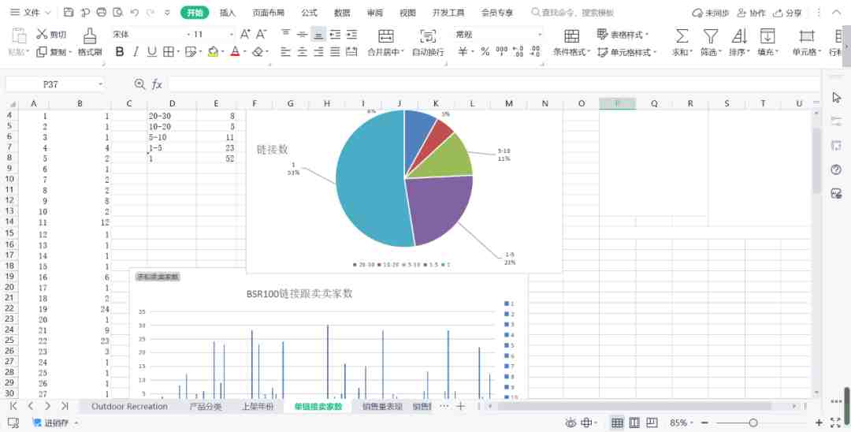
Task: Click the save icon in quick toolbar
Action: pyautogui.click(x=69, y=13)
